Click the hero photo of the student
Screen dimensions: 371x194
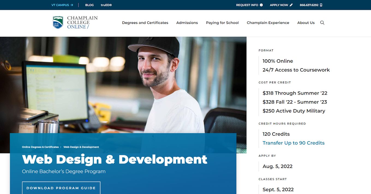(123, 85)
